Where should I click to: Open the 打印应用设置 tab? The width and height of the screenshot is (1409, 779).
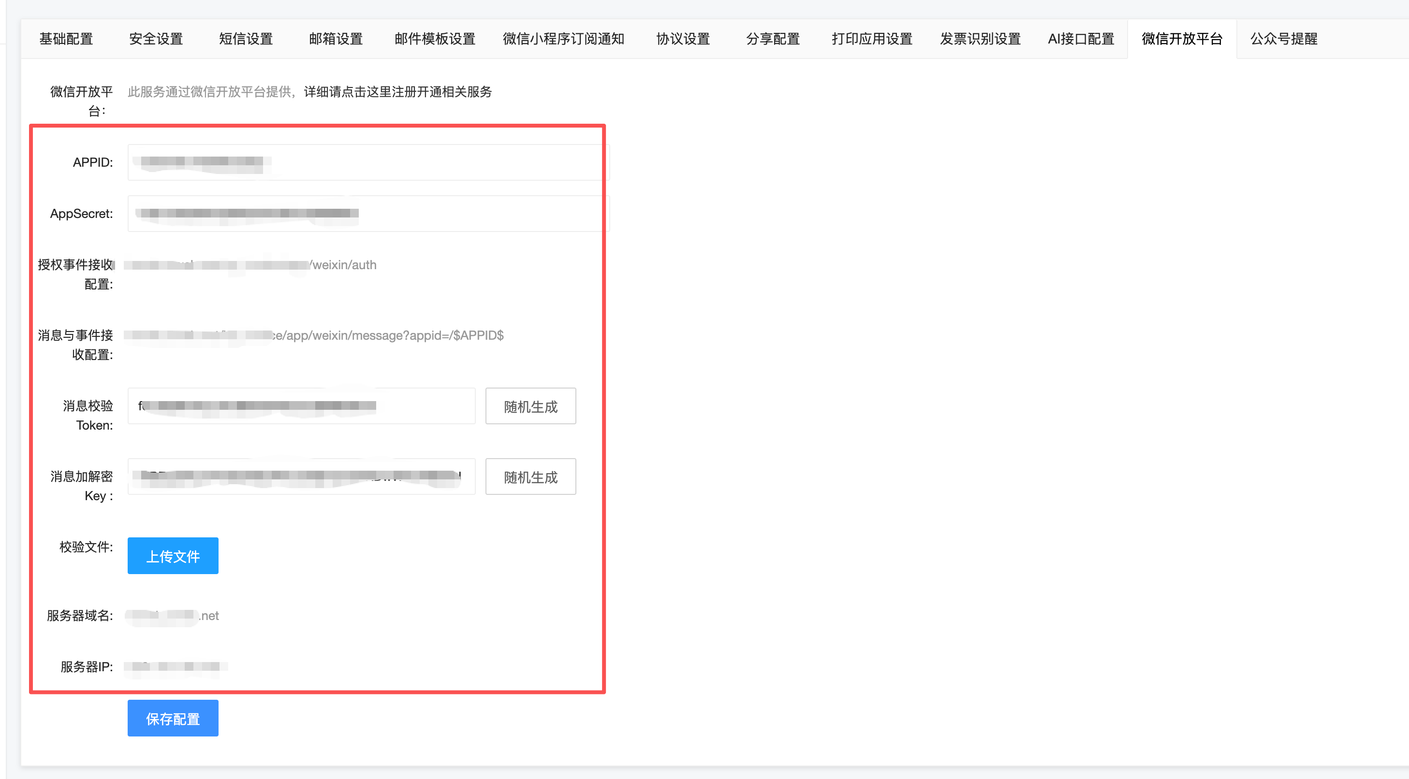(x=872, y=39)
